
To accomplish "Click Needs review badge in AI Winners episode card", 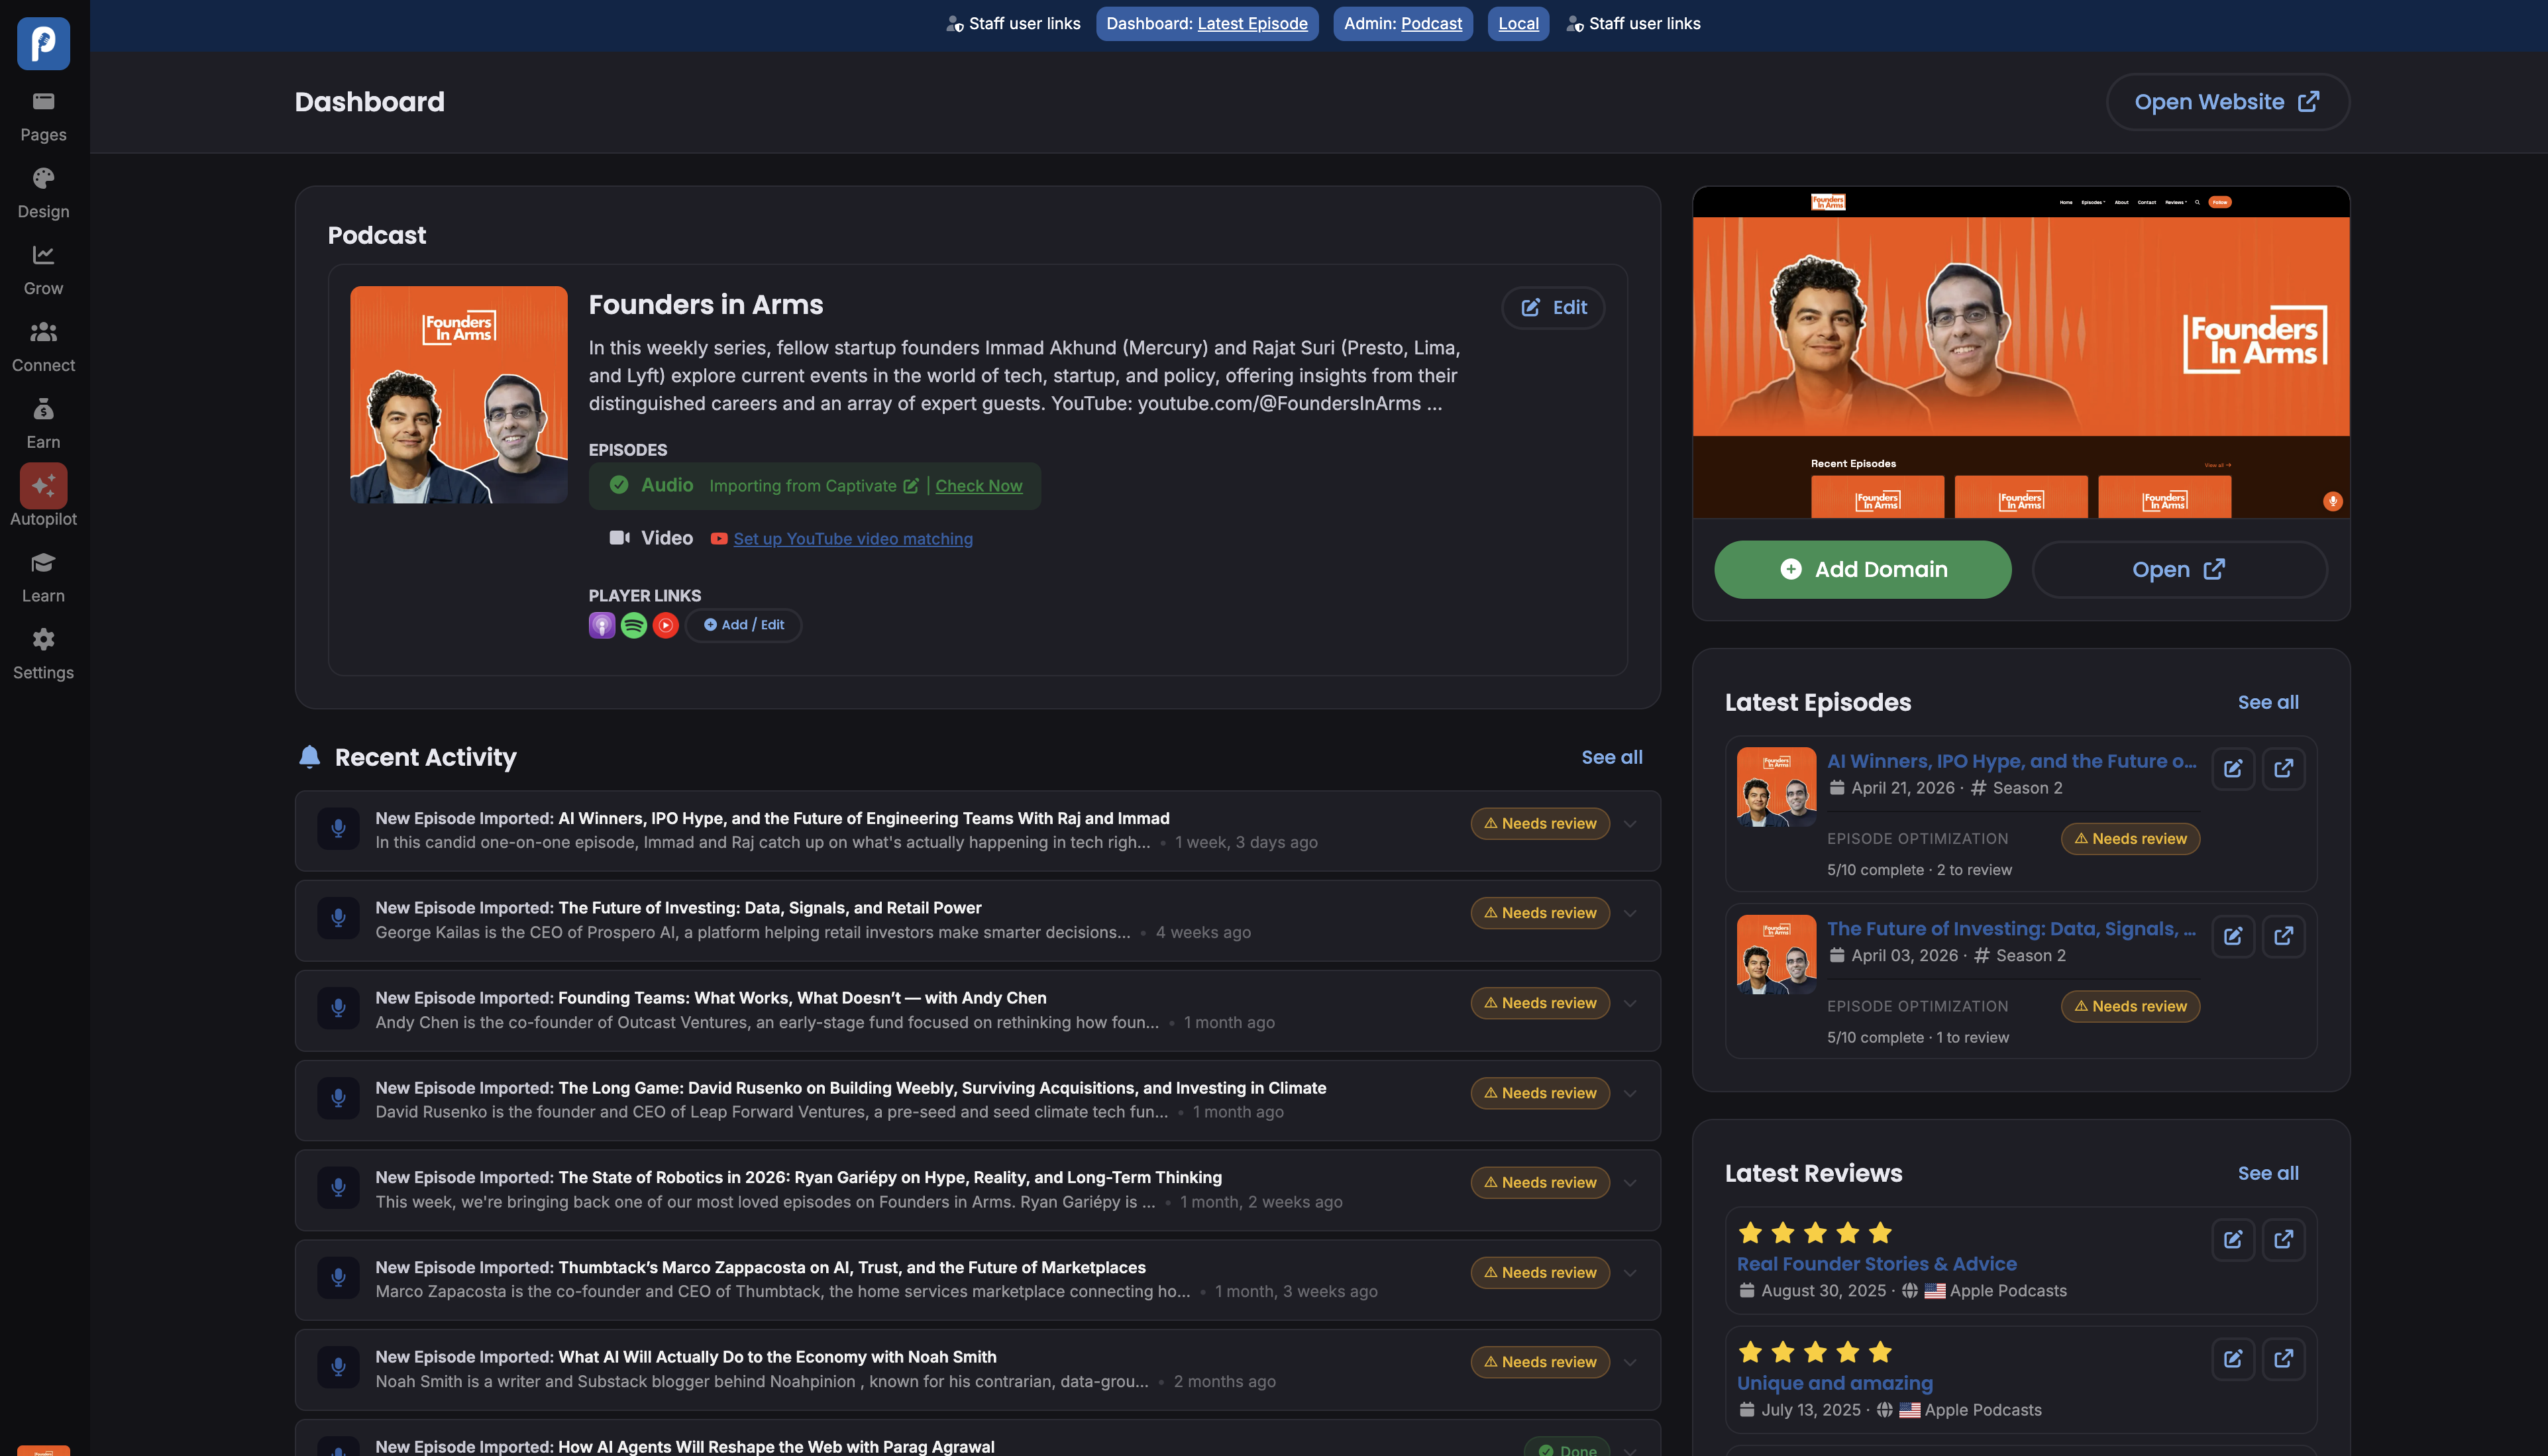I will coord(2131,839).
